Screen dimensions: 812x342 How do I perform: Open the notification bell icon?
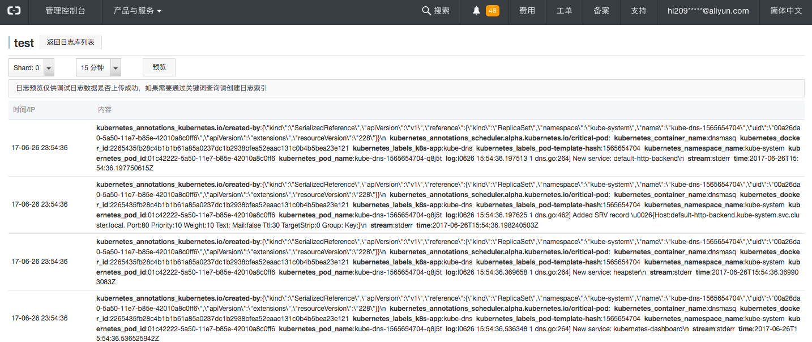pyautogui.click(x=476, y=11)
